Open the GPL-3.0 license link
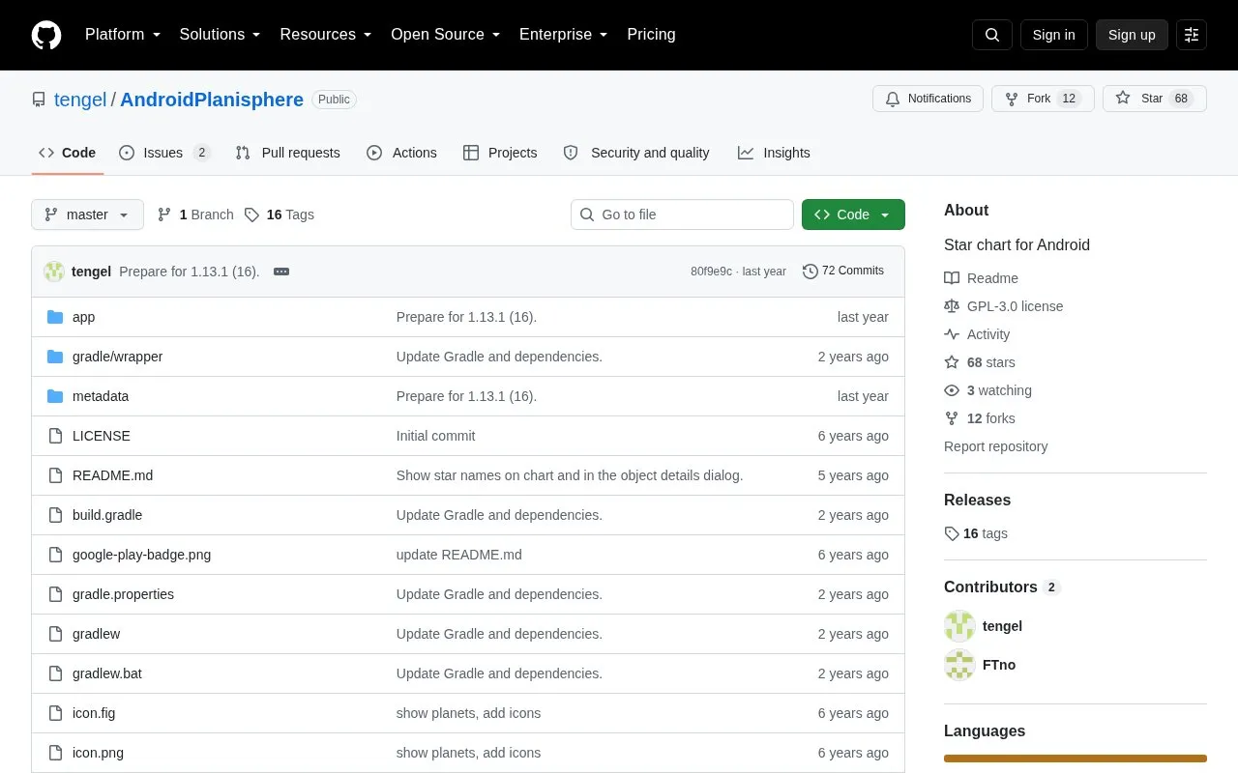This screenshot has width=1238, height=773. [1015, 306]
